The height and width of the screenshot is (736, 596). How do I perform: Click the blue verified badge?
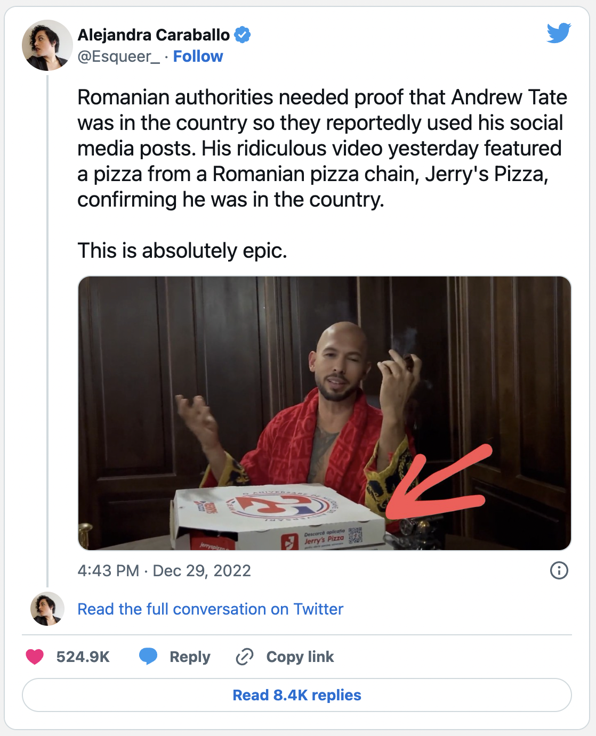click(243, 35)
